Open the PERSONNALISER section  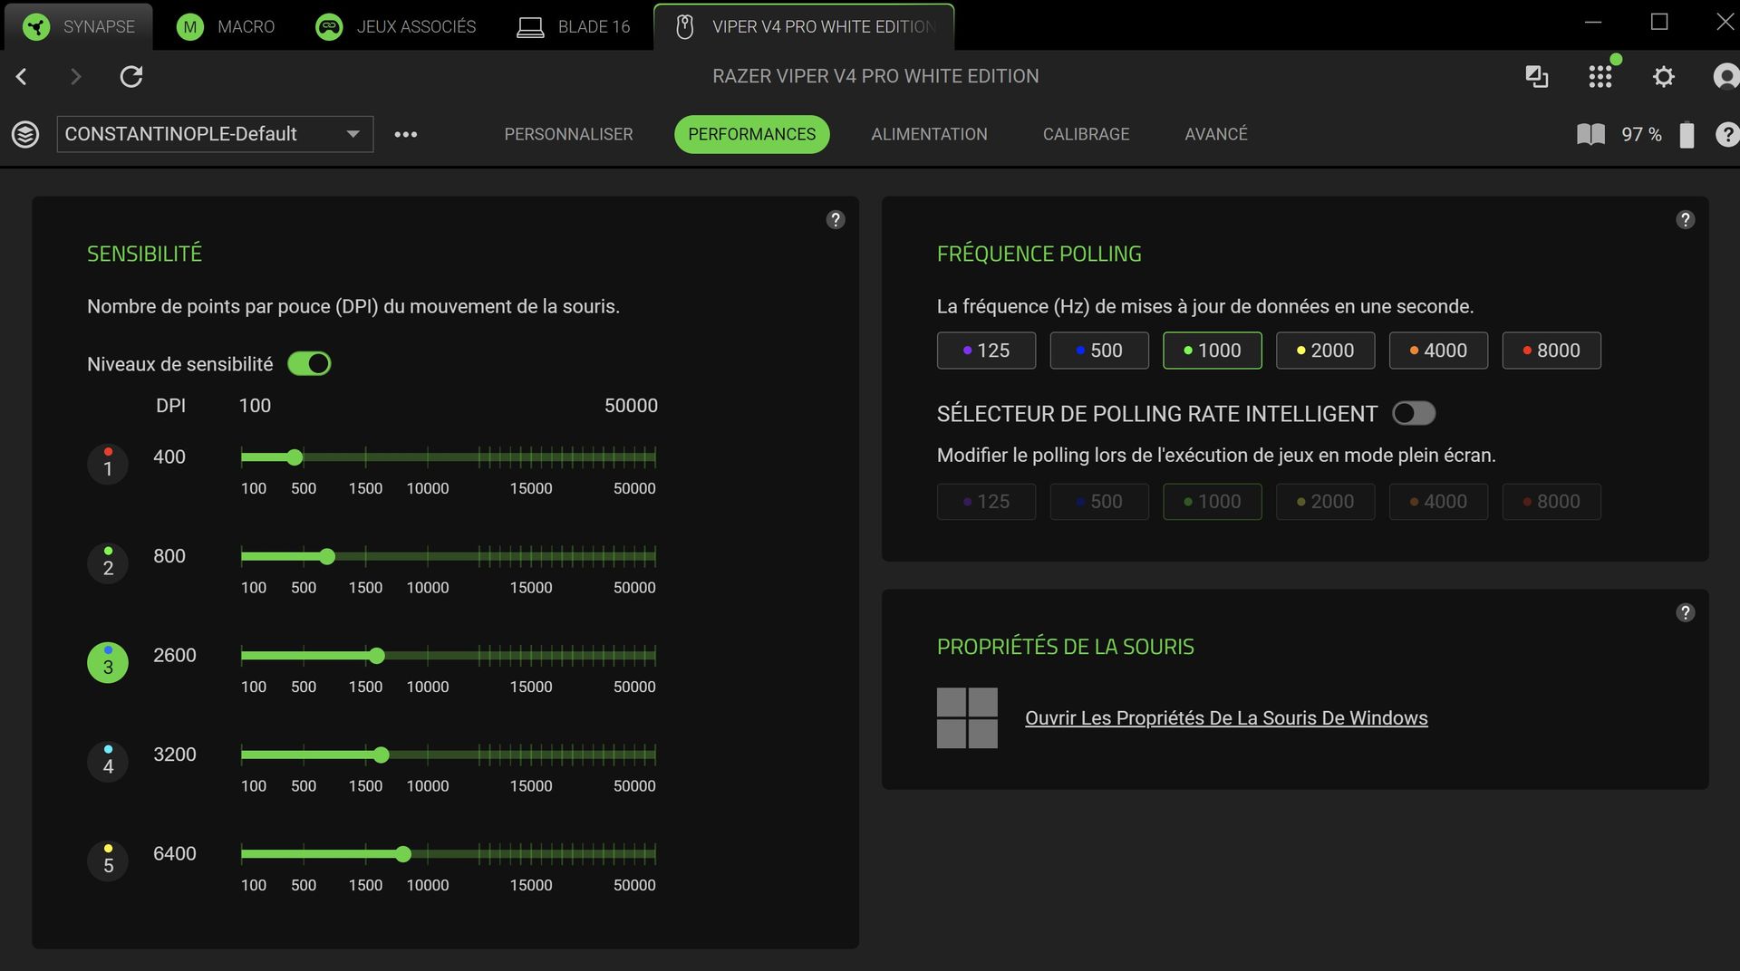tap(568, 134)
